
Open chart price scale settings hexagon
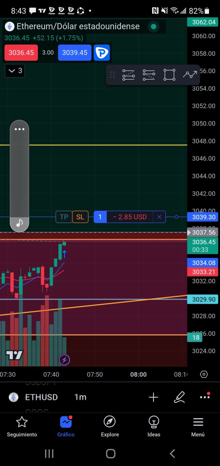(x=204, y=374)
